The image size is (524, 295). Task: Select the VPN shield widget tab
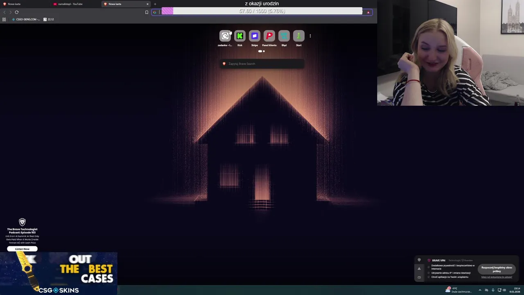[419, 260]
